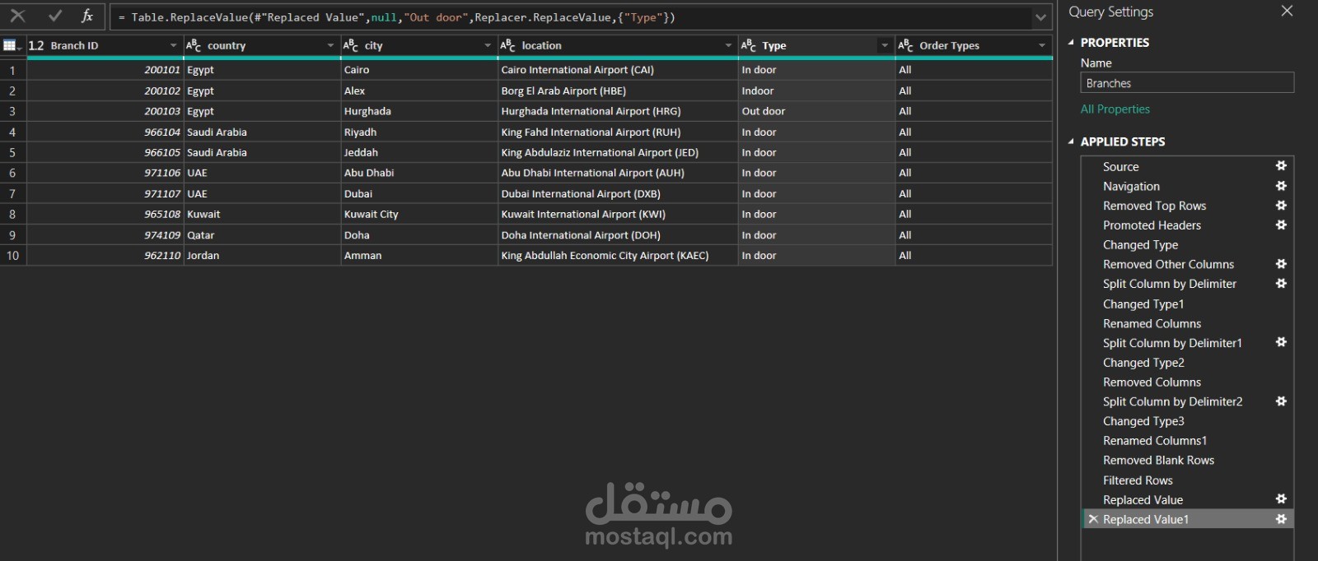Open Order Types column filter dropdown

[1042, 45]
